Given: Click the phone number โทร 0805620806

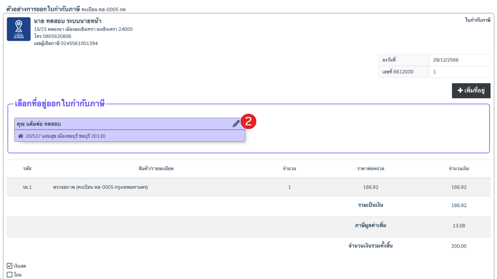Looking at the screenshot, I should 52,36.
